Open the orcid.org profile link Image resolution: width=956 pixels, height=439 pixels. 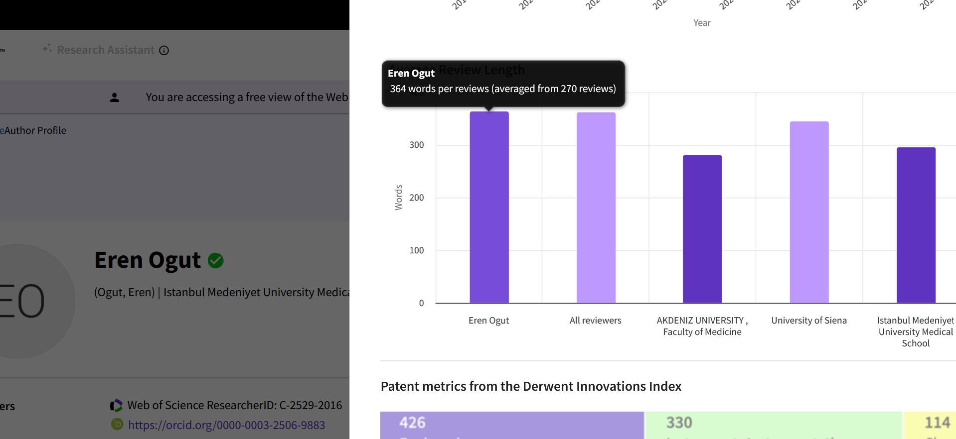pos(226,425)
